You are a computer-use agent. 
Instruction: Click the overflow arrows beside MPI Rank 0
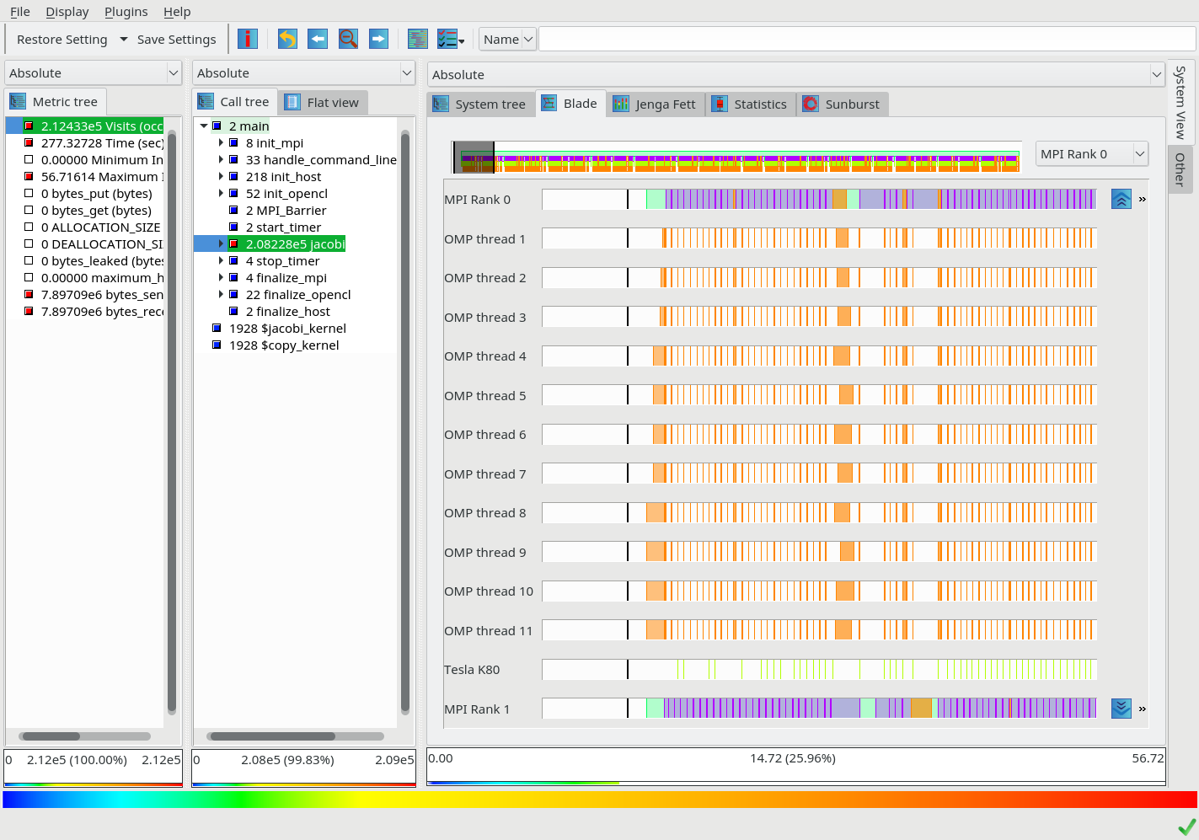coord(1143,200)
